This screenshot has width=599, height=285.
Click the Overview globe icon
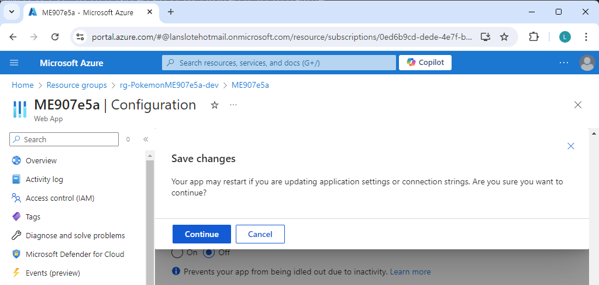[x=16, y=160]
